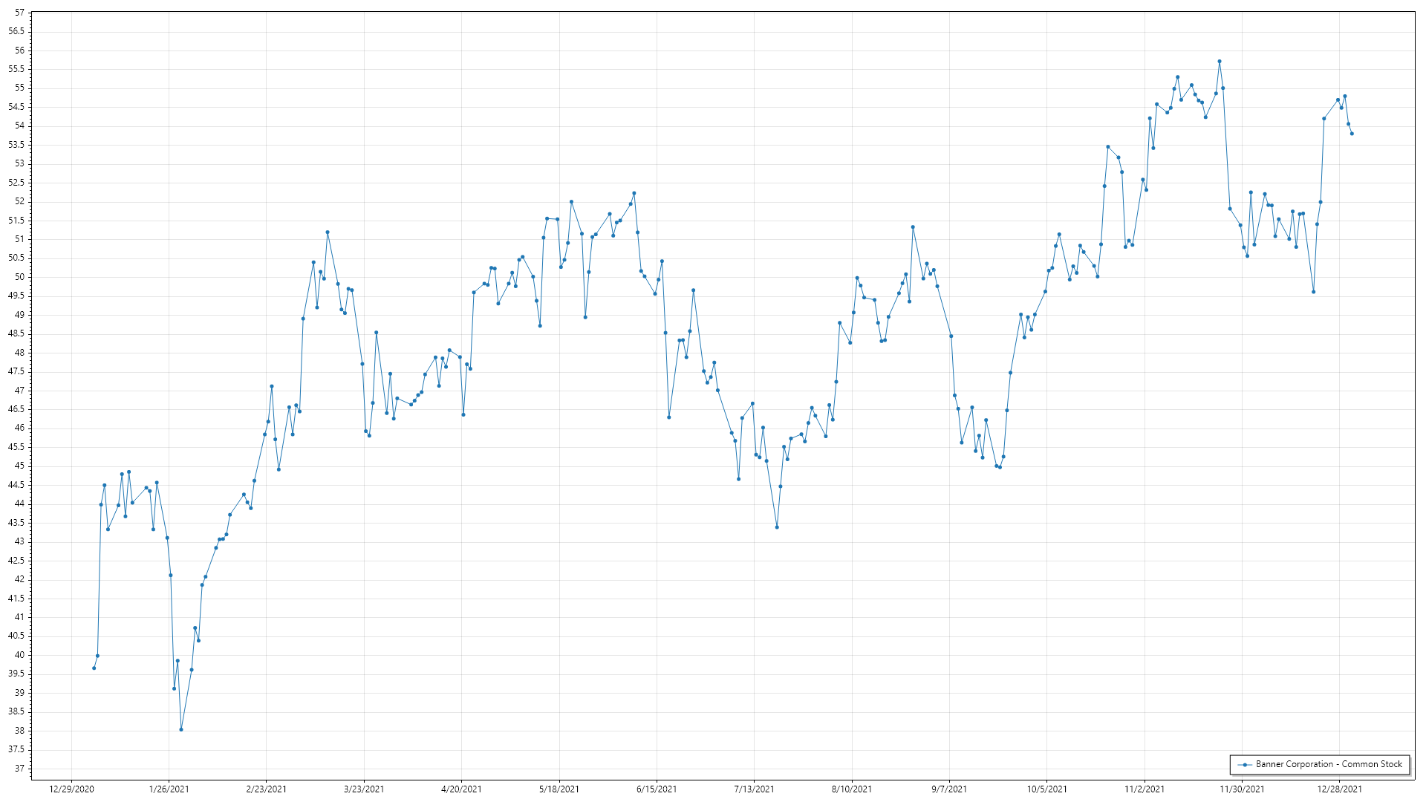The image size is (1426, 802).
Task: Click the 9/7/2021 x-axis date label
Action: [x=949, y=789]
